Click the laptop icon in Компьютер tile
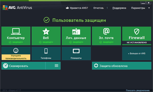The width and height of the screenshot is (153, 92). pyautogui.click(x=16, y=31)
